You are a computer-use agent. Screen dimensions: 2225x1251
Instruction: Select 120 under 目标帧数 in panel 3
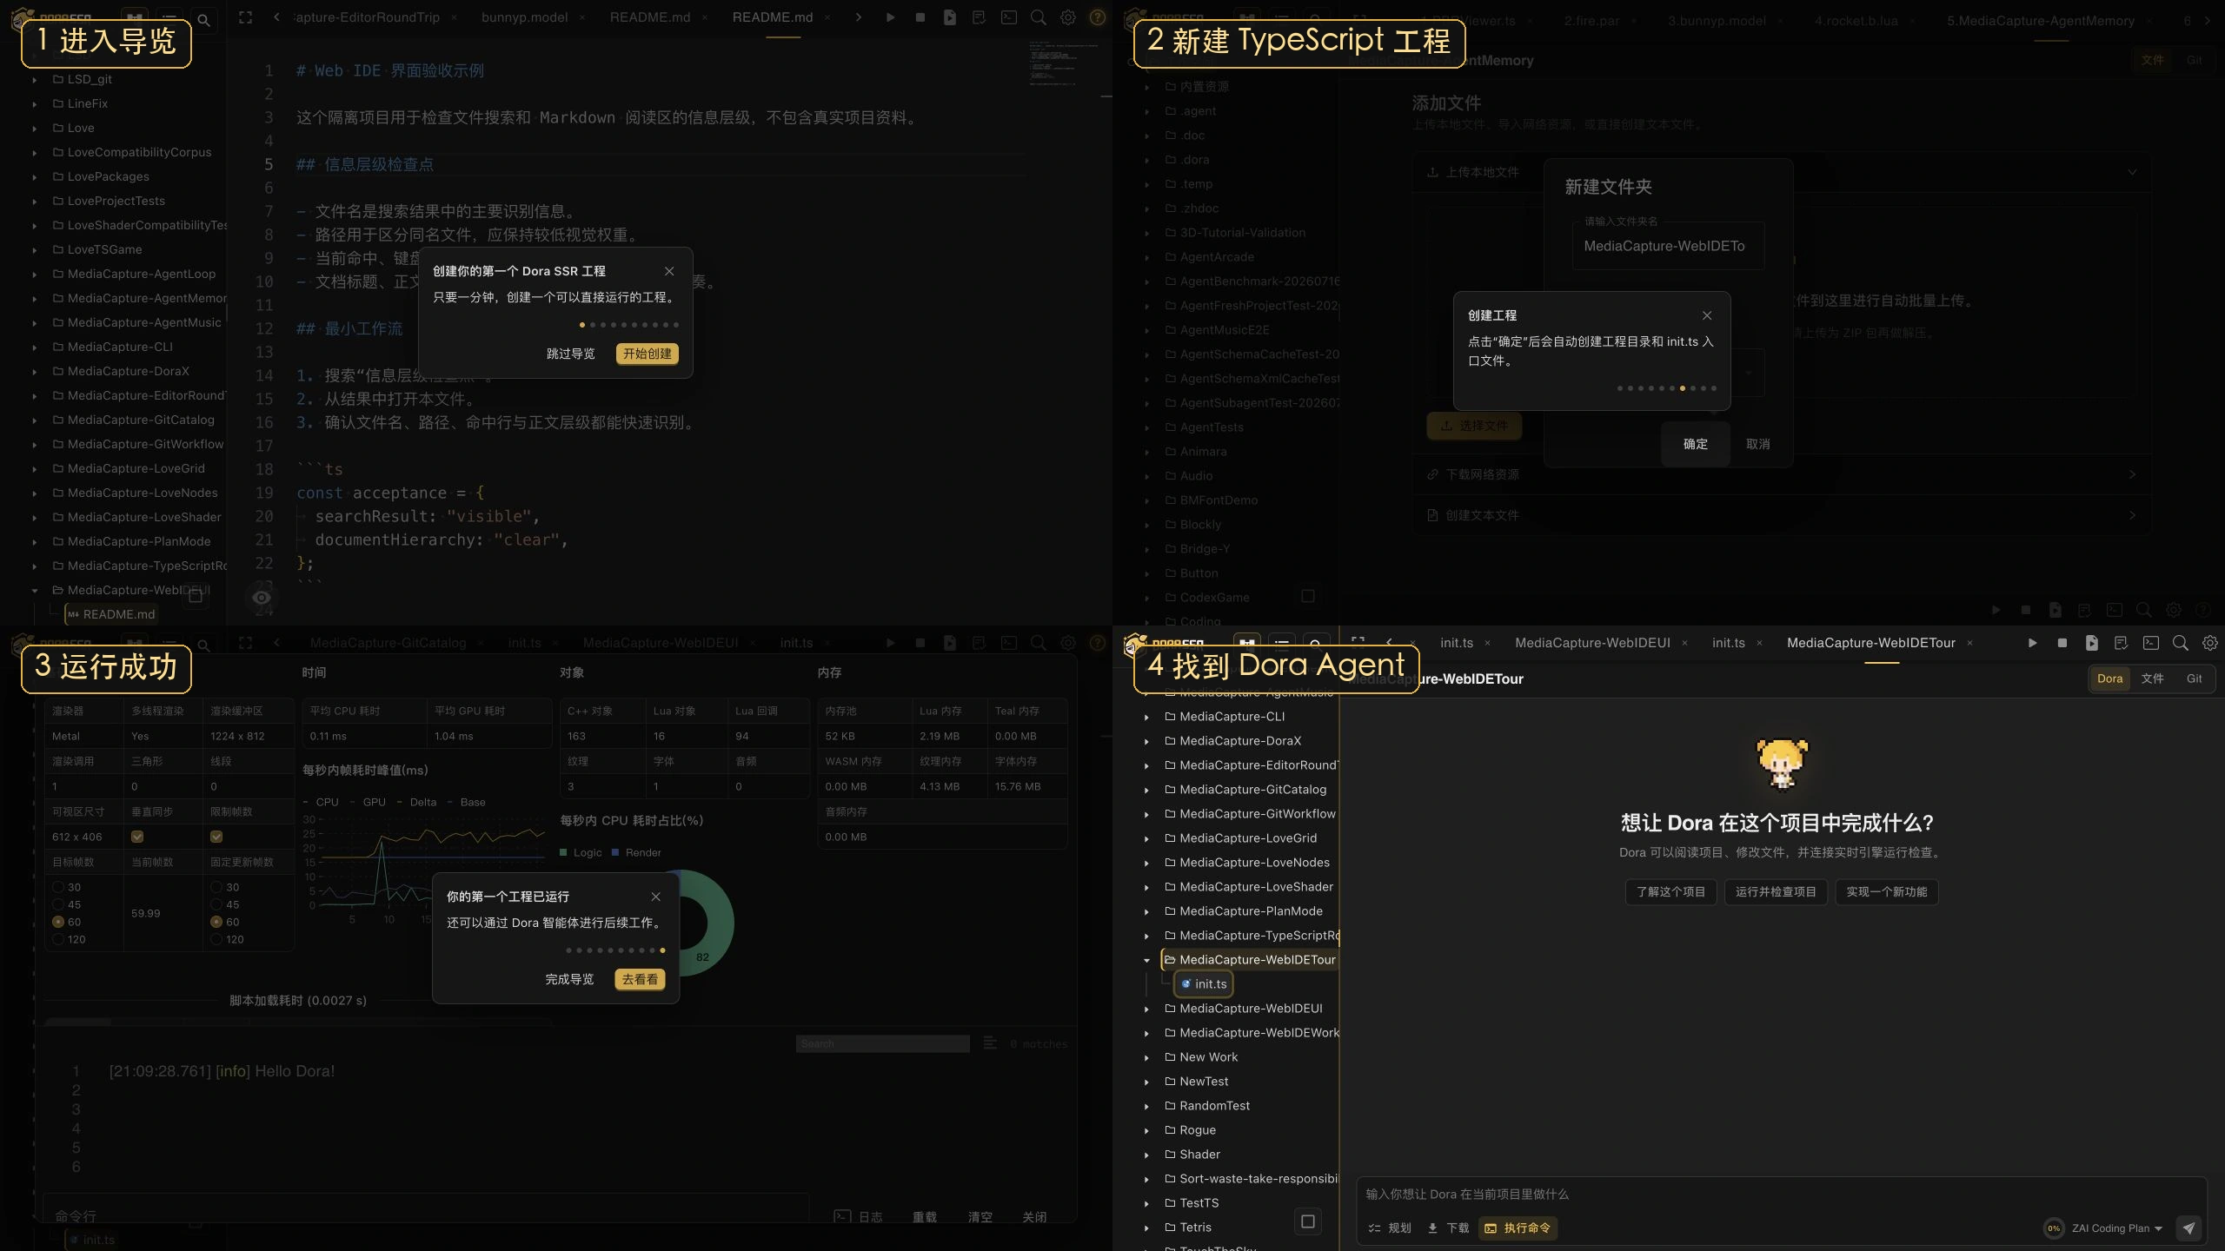[58, 939]
